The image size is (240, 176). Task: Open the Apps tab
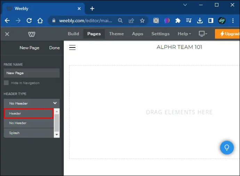[x=137, y=34]
